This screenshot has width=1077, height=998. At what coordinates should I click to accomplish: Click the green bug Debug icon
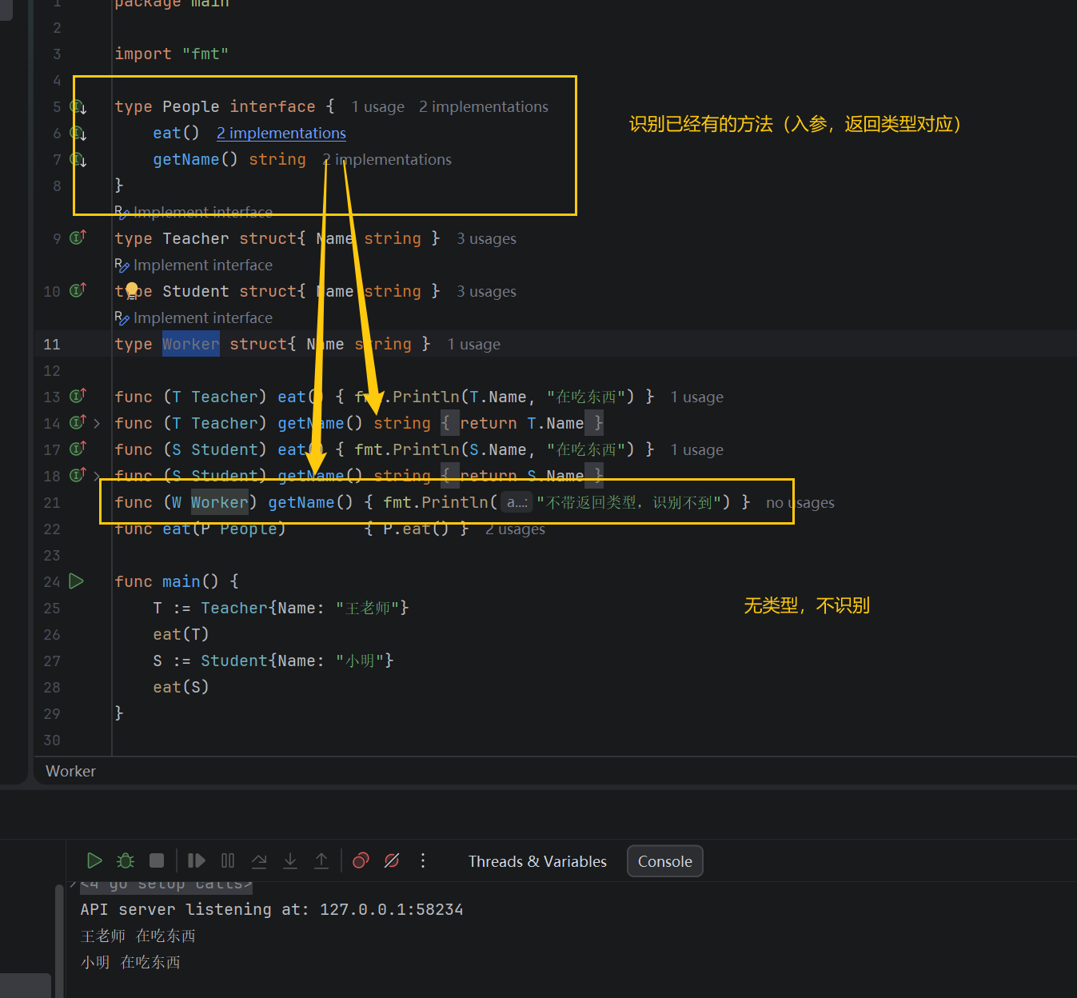click(126, 860)
